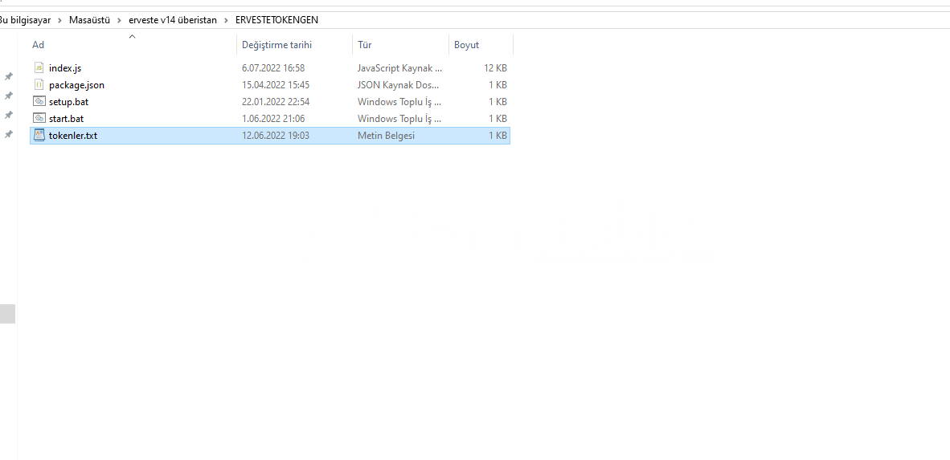Expand the chevron after erveste v14 überistan
The height and width of the screenshot is (460, 950).
(226, 20)
